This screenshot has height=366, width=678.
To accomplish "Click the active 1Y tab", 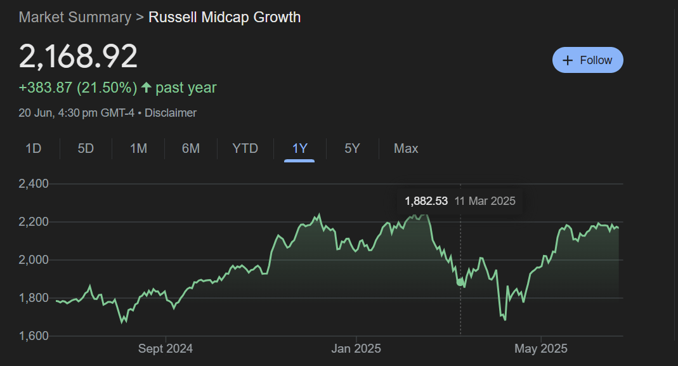I will coord(299,148).
